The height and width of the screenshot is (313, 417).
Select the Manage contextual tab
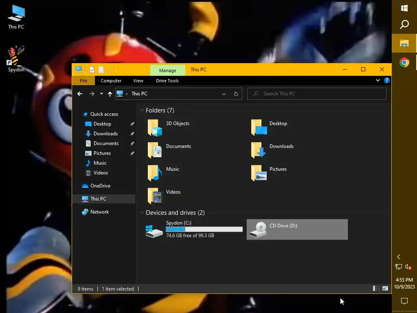click(x=167, y=71)
